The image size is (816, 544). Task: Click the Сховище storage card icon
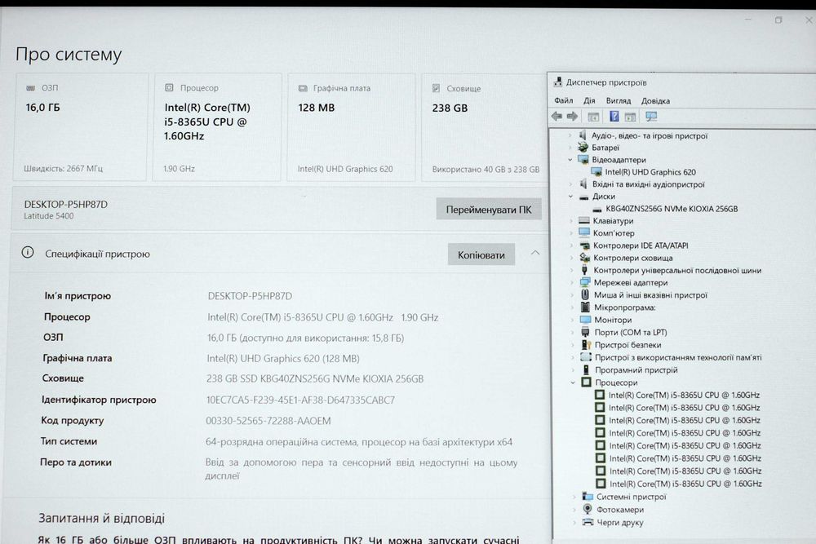click(x=436, y=88)
